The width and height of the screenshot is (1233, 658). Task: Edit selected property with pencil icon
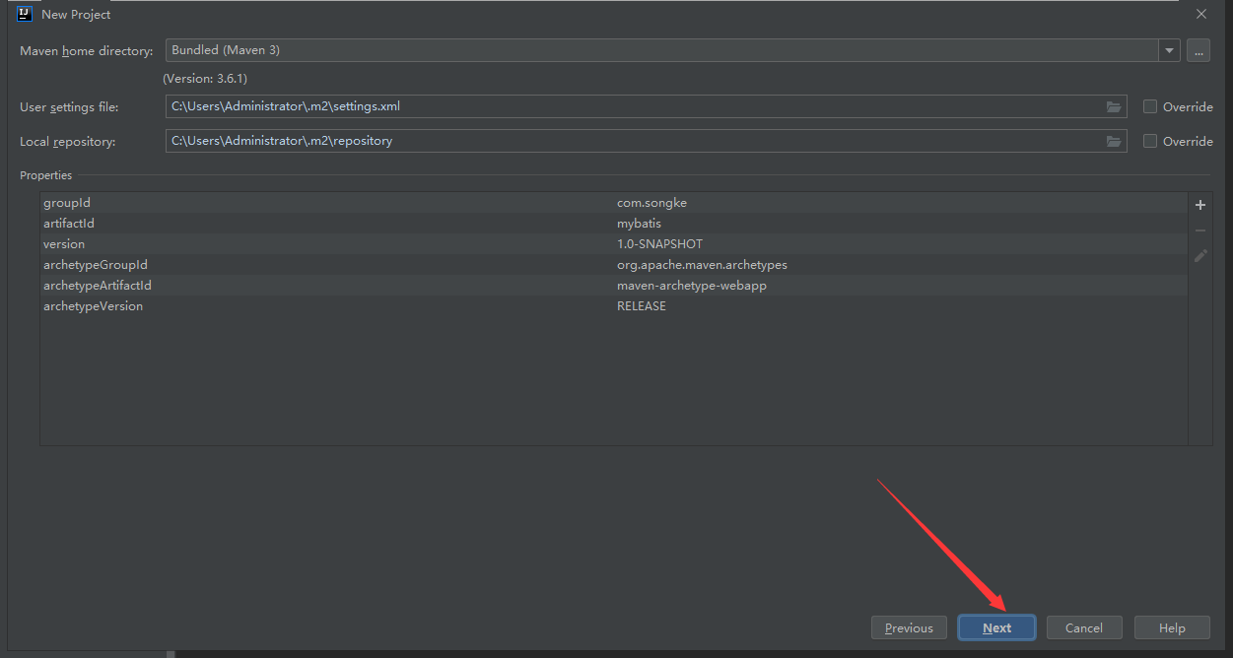(1200, 256)
